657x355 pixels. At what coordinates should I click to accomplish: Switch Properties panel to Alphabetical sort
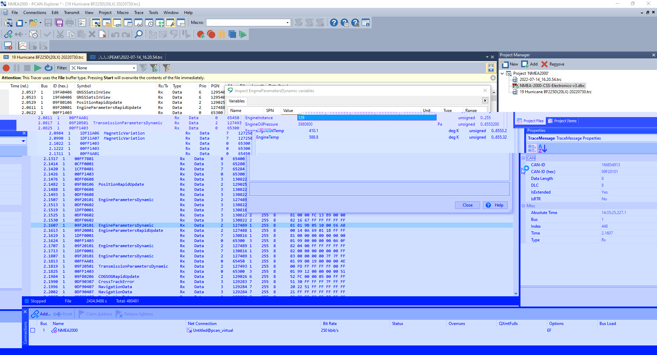point(543,148)
